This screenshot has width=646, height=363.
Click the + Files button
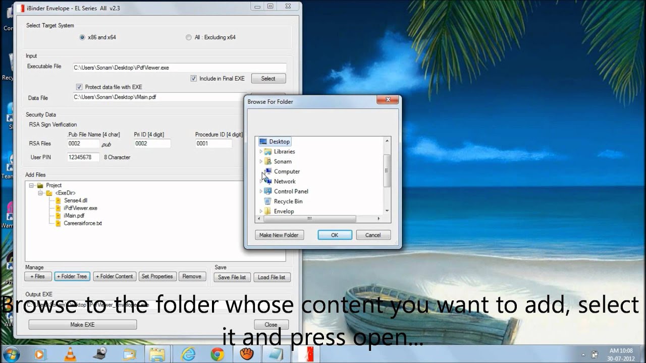[x=37, y=276]
